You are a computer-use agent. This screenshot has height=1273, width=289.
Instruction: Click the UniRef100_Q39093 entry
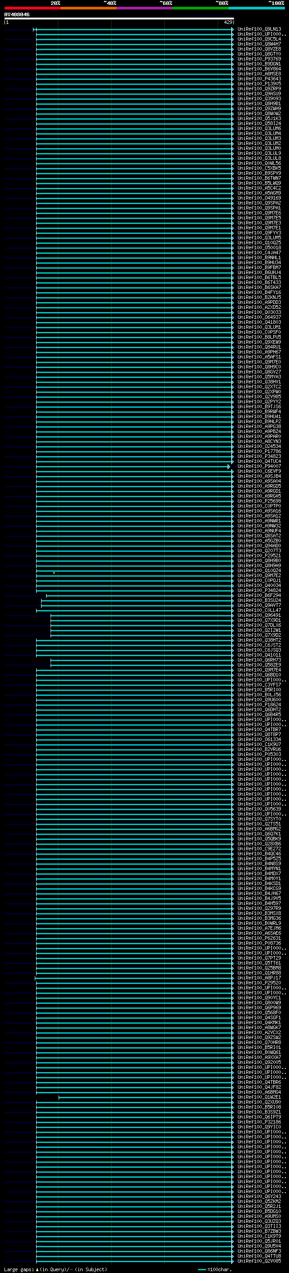(259, 98)
